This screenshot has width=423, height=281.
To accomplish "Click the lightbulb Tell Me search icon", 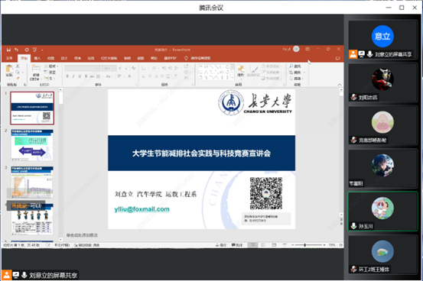I will coord(186,58).
